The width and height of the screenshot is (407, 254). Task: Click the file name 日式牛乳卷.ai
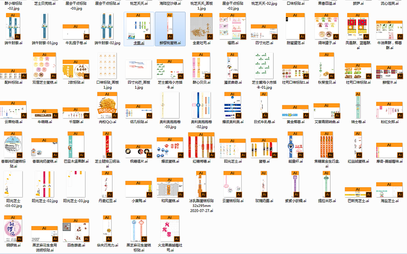pyautogui.click(x=264, y=121)
